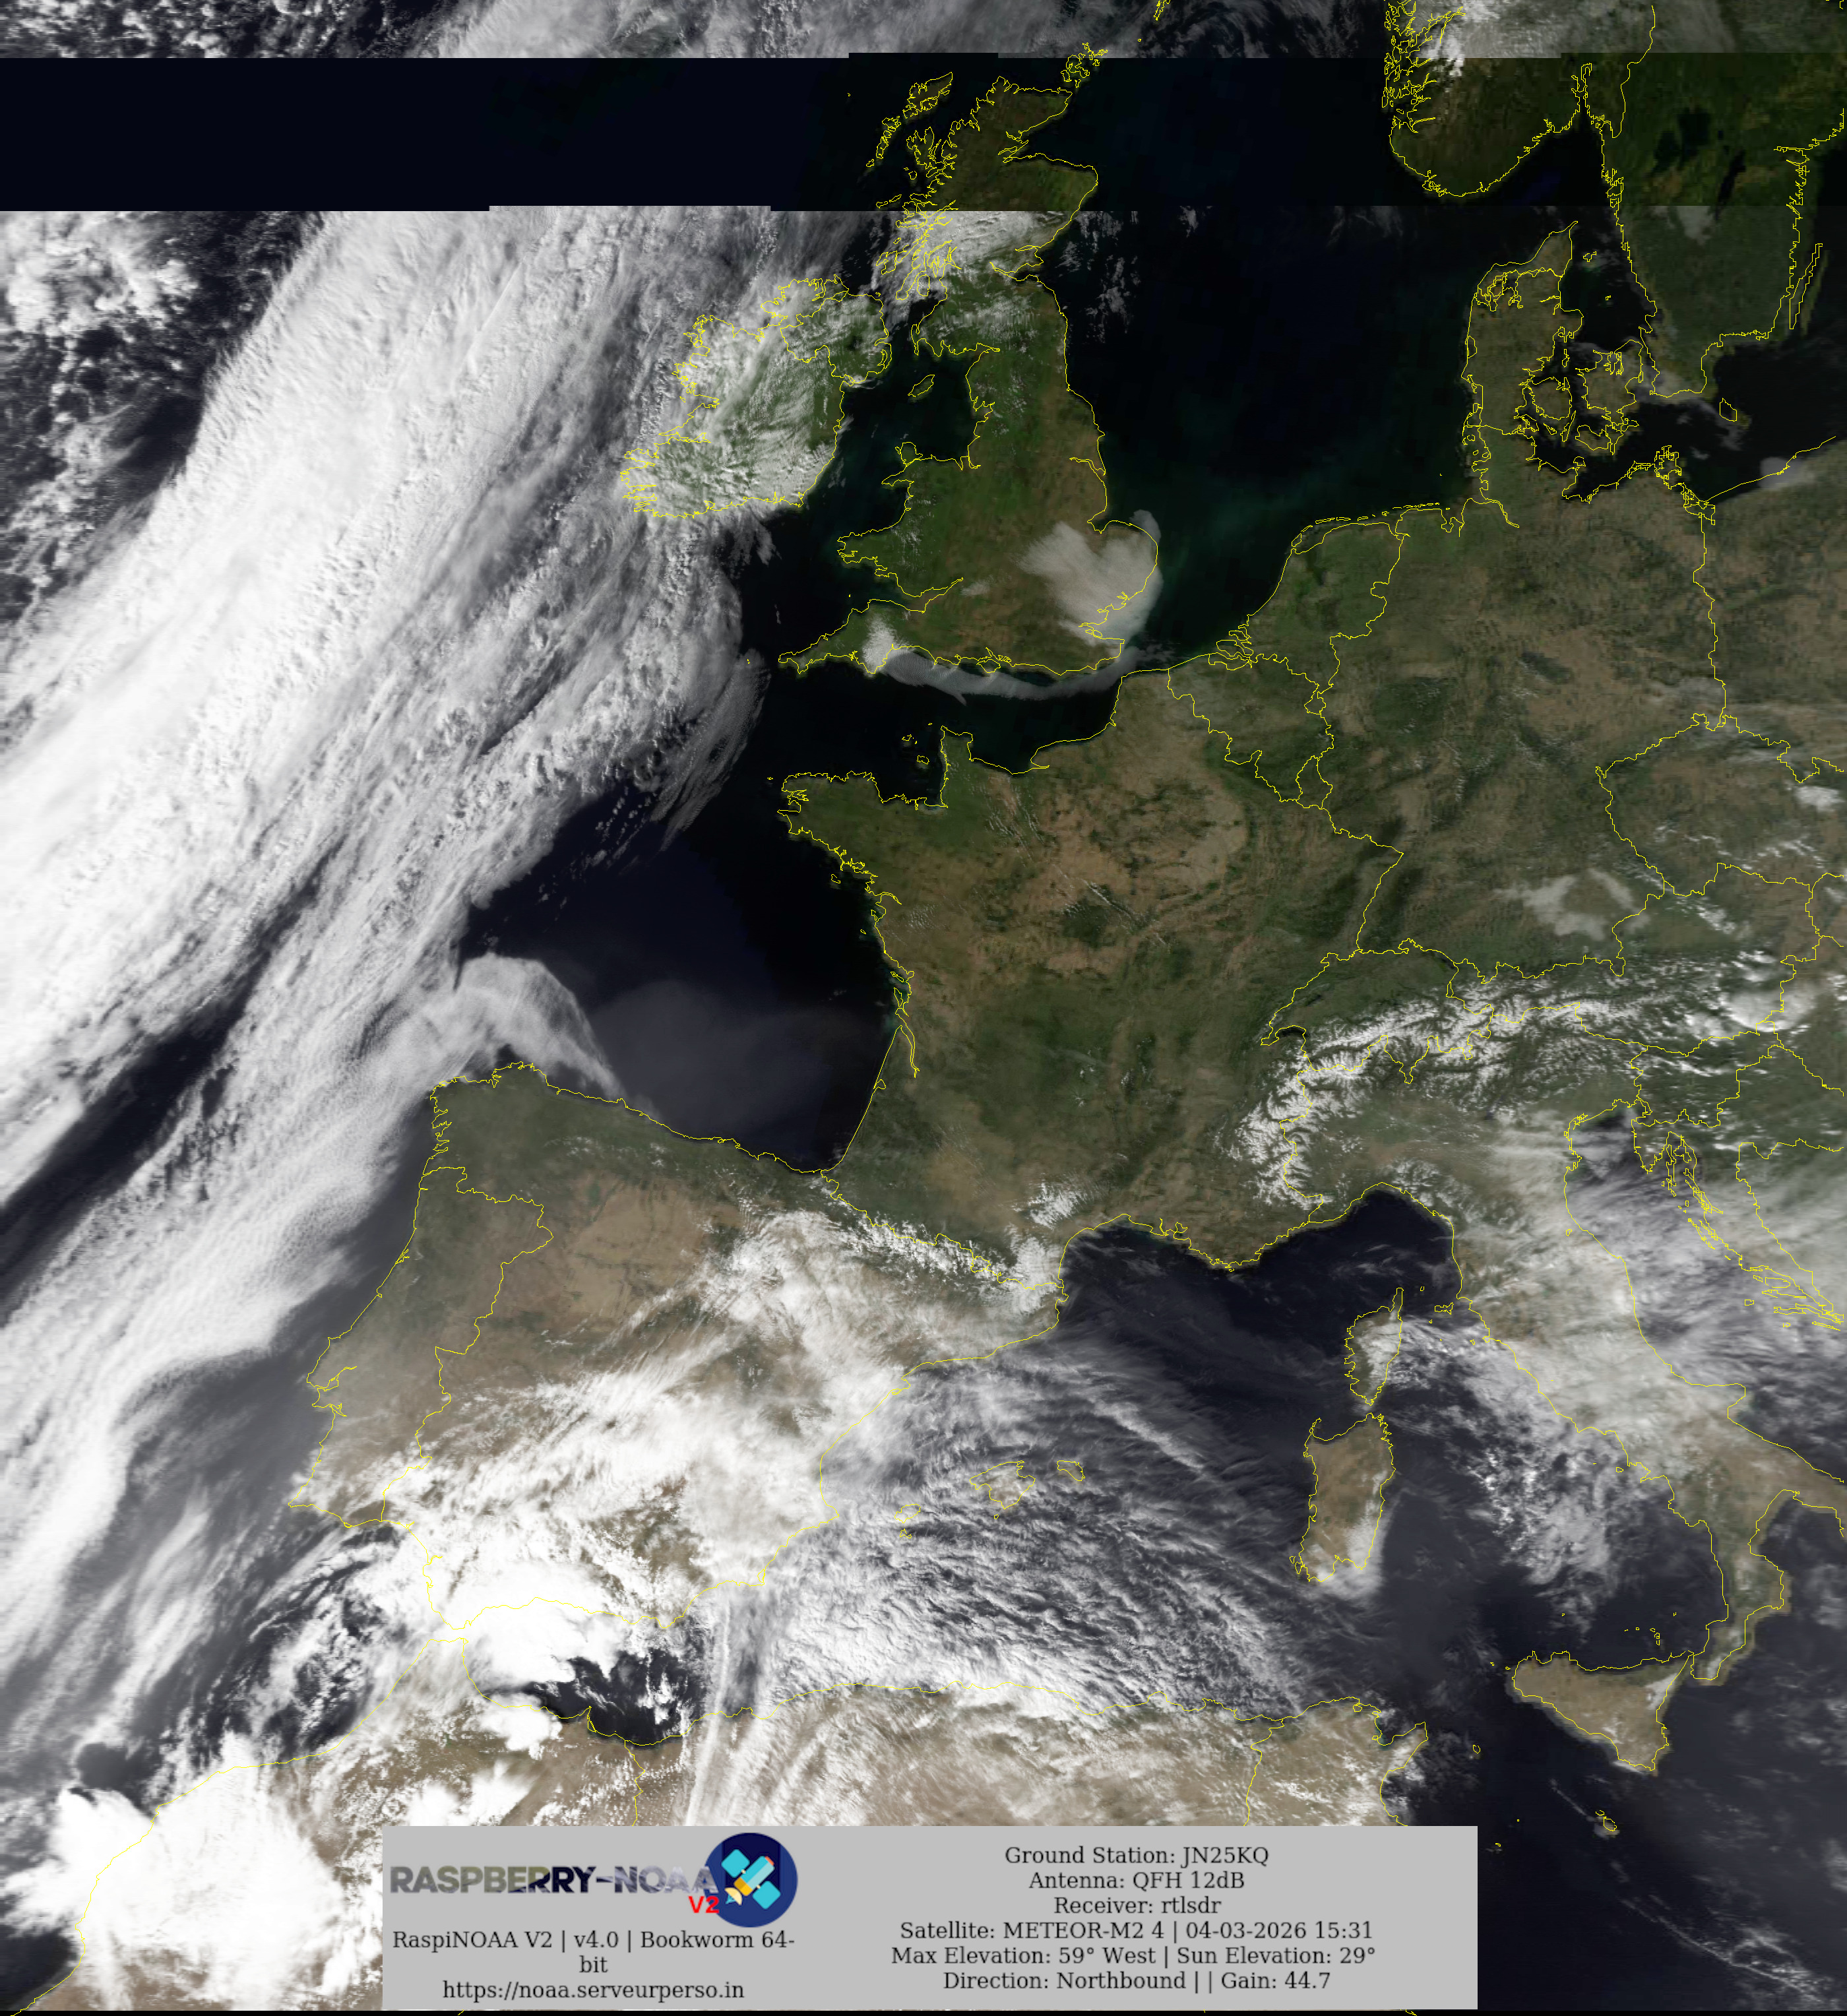Viewport: 1847px width, 2016px height.
Task: Click the Antenna QFH 12dB line
Action: [x=1136, y=1880]
